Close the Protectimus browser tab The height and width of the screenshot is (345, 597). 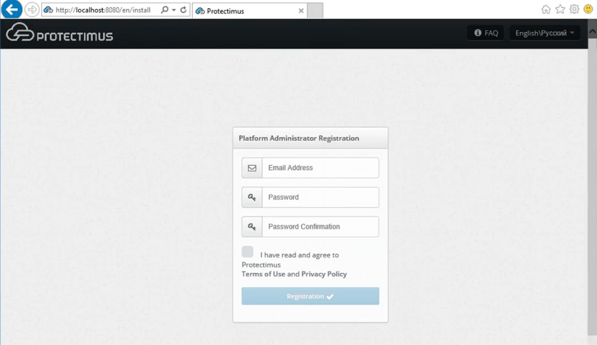point(301,11)
